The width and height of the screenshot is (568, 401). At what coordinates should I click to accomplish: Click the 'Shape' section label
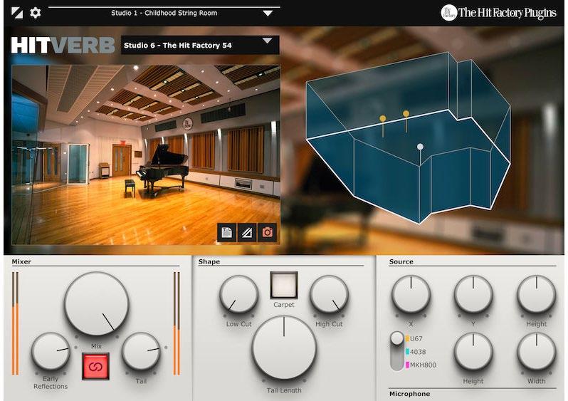click(209, 262)
